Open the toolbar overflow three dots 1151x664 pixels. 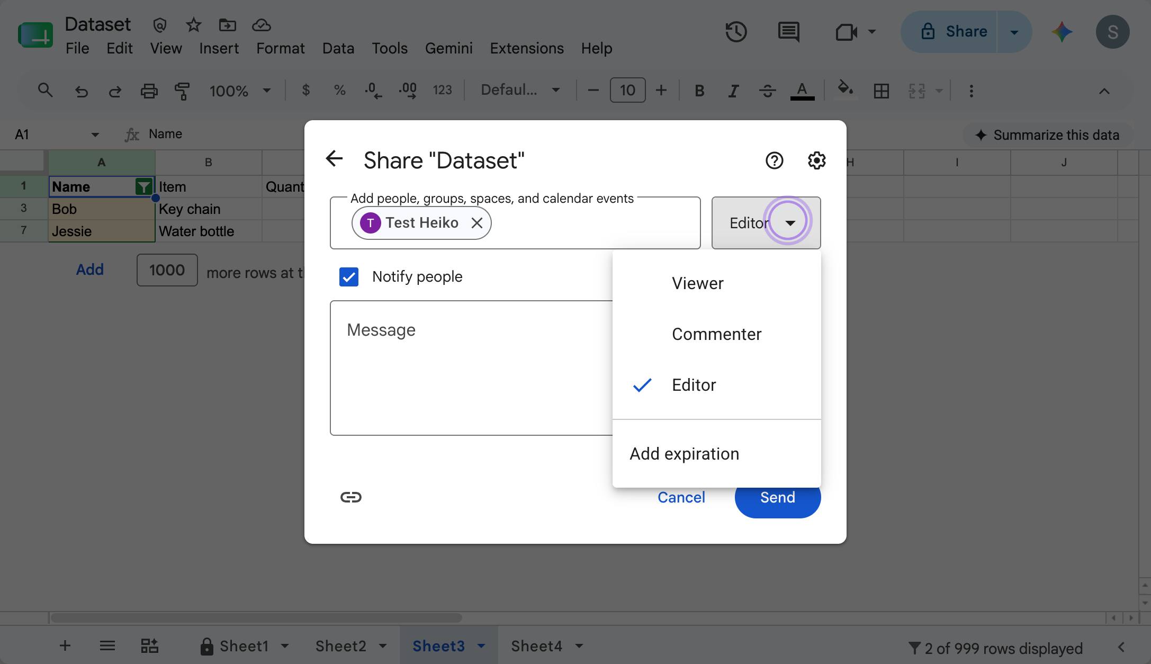(971, 91)
